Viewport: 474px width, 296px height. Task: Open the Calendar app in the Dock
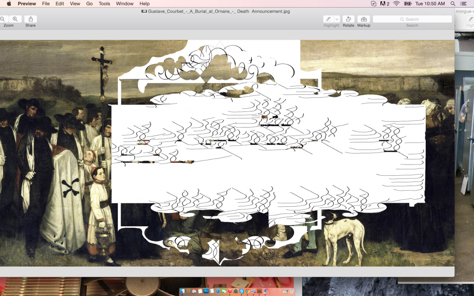(194, 291)
